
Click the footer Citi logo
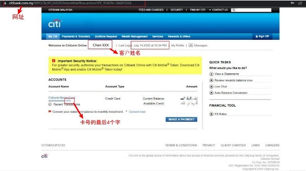[45, 156]
